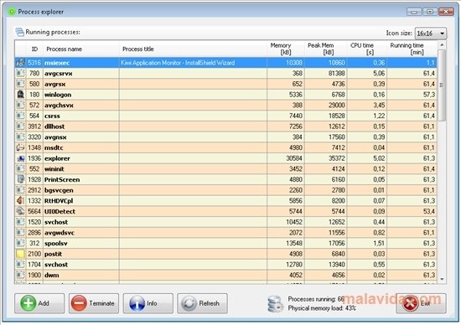Image resolution: width=461 pixels, height=325 pixels.
Task: Click the avgcsrvx row icon
Action: (20, 73)
